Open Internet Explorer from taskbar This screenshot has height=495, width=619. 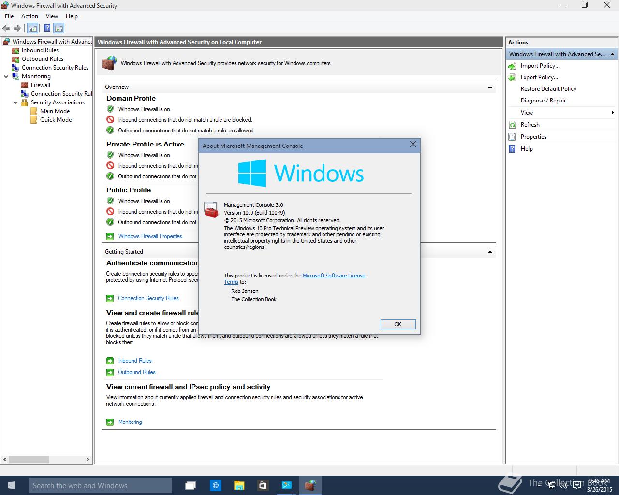click(x=216, y=485)
